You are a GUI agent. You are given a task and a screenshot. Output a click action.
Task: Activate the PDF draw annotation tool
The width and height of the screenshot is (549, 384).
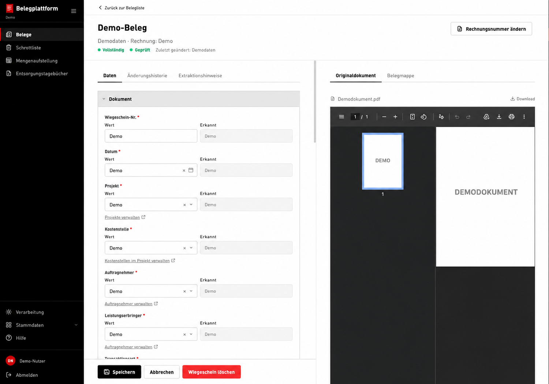(x=441, y=117)
